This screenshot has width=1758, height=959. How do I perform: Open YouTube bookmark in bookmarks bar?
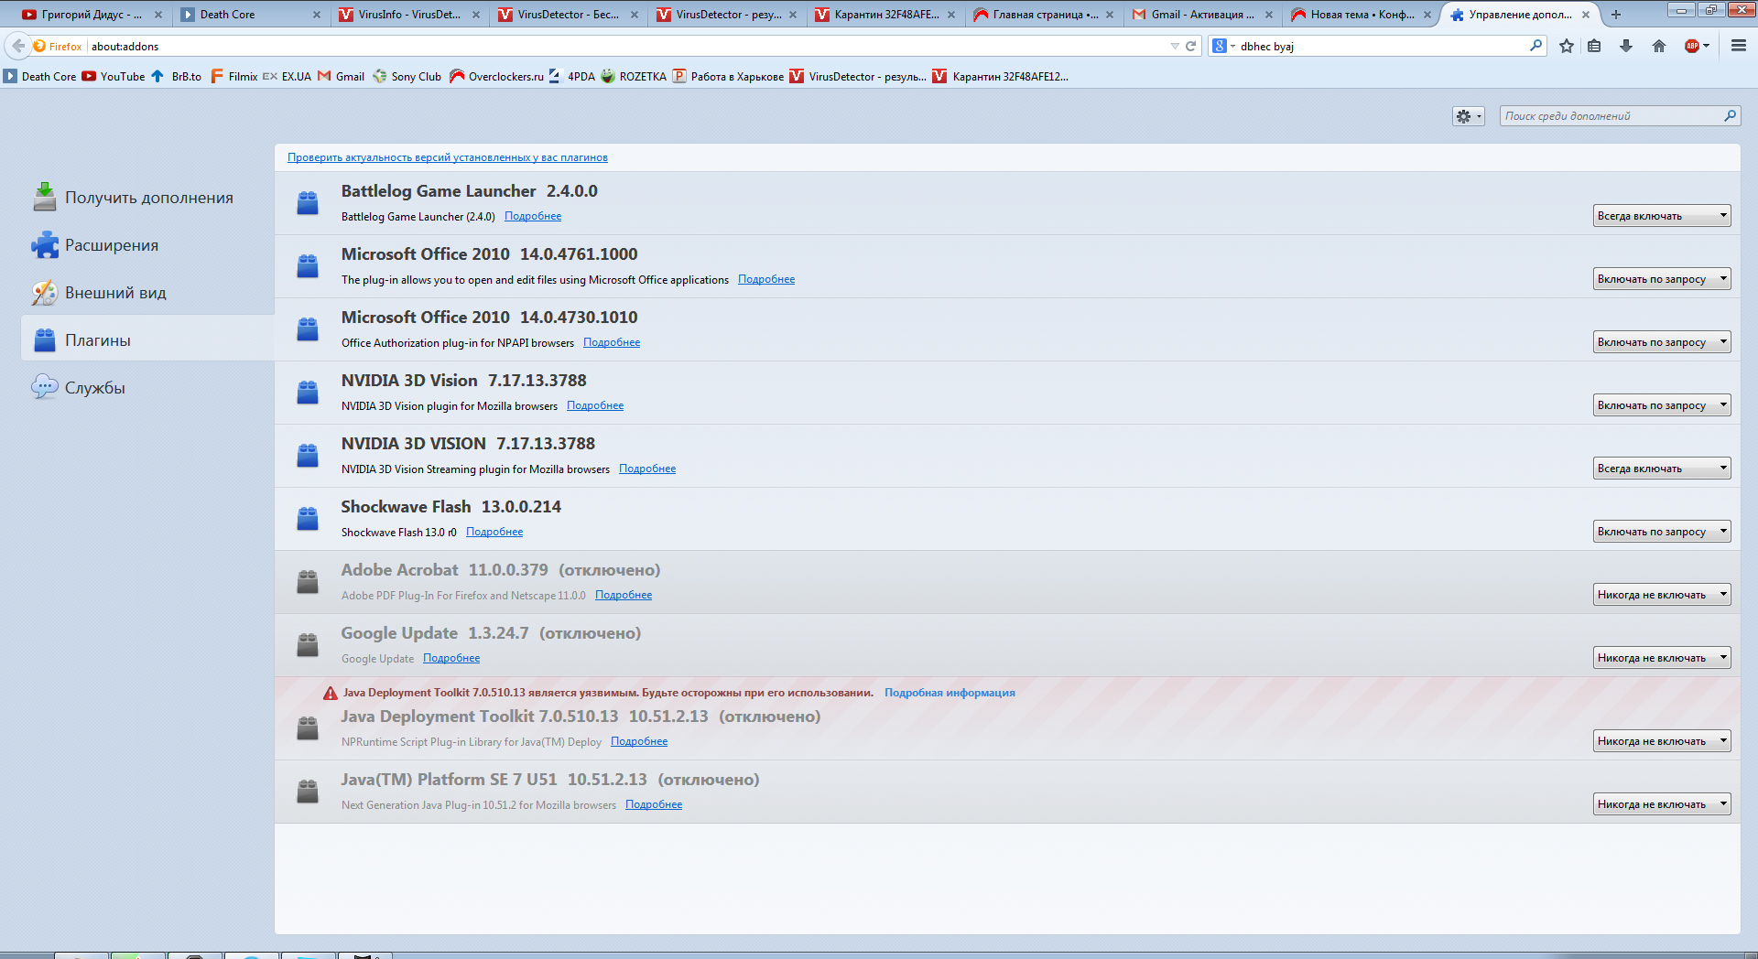coord(114,77)
